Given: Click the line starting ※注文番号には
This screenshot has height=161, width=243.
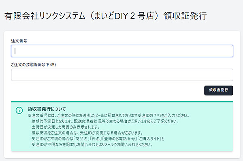Looking at the screenshot, I should tap(108, 116).
